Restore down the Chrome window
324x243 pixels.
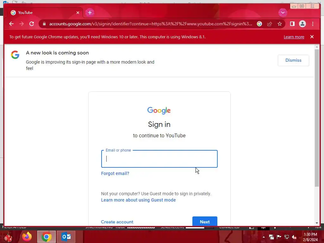[x=302, y=6]
